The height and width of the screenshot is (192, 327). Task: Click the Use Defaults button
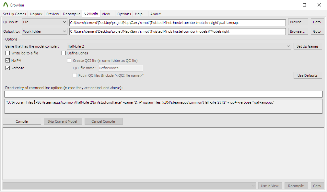click(308, 75)
